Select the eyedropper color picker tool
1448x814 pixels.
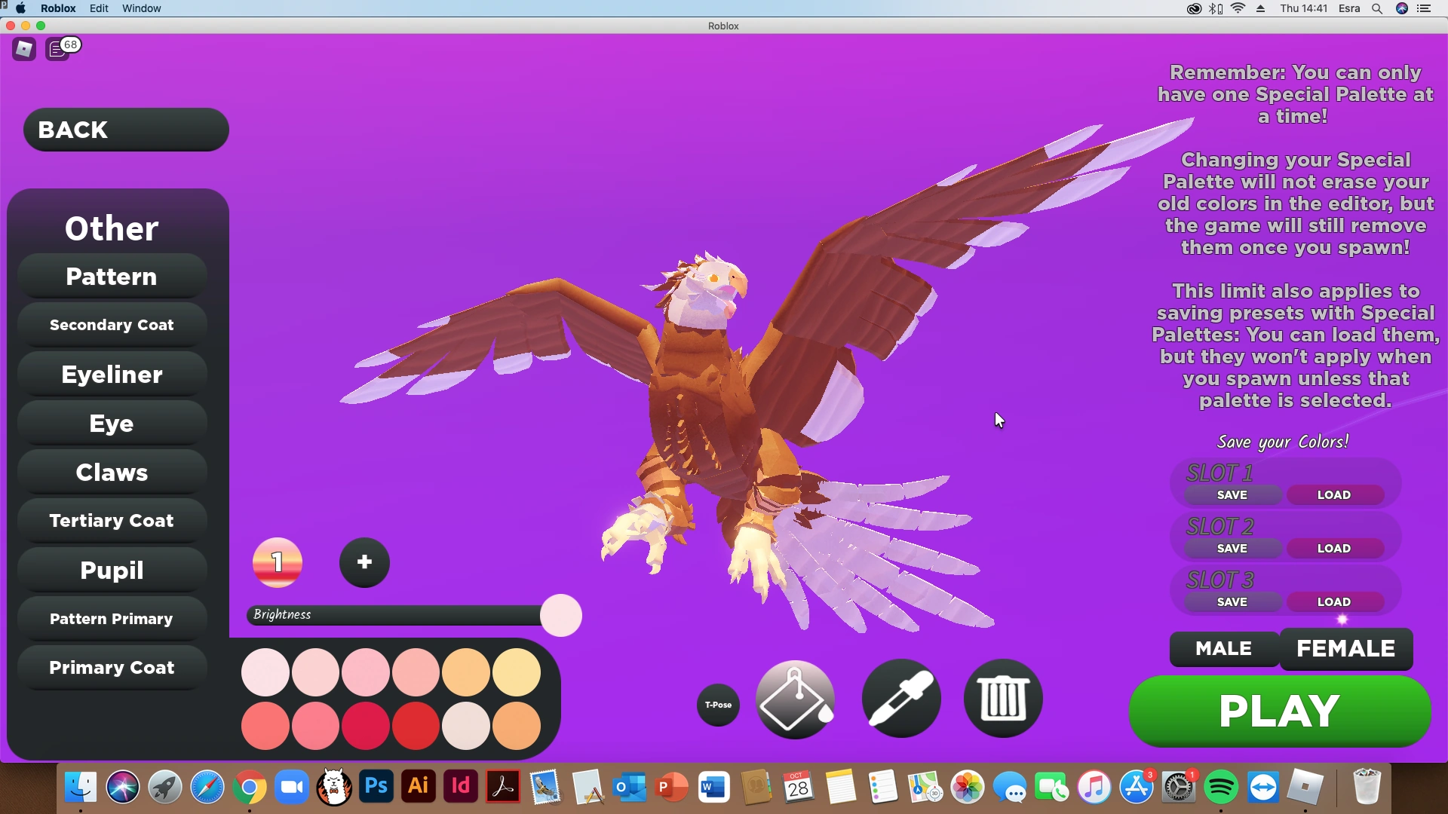pyautogui.click(x=901, y=699)
